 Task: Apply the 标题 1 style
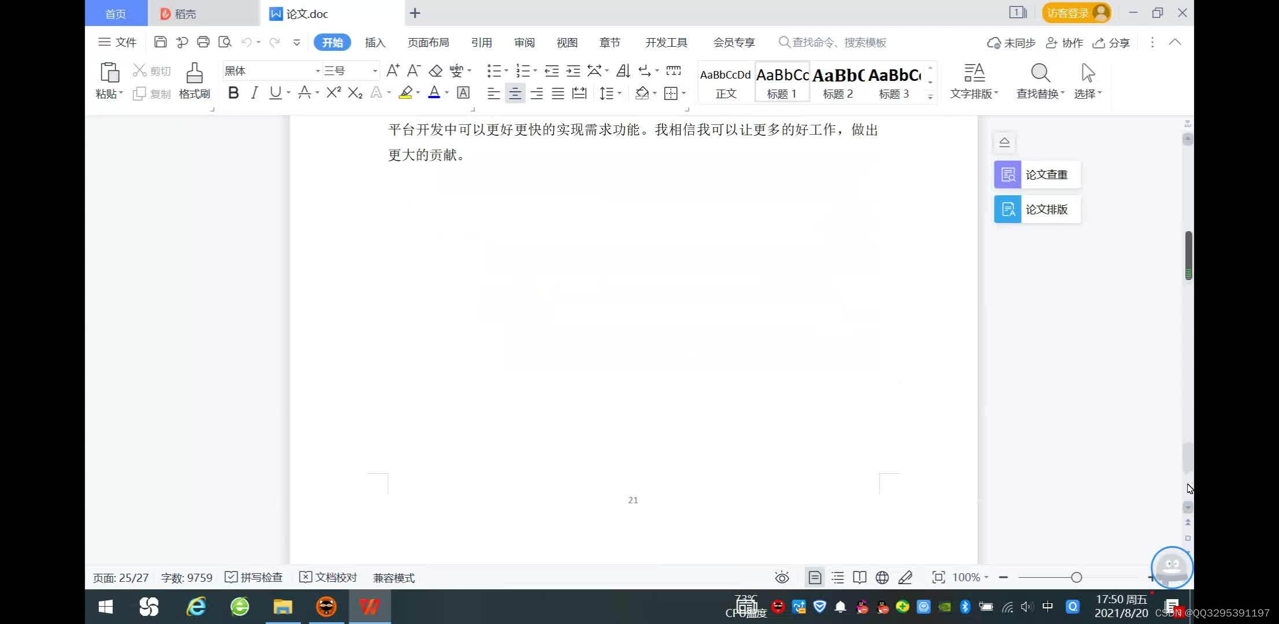click(x=782, y=81)
